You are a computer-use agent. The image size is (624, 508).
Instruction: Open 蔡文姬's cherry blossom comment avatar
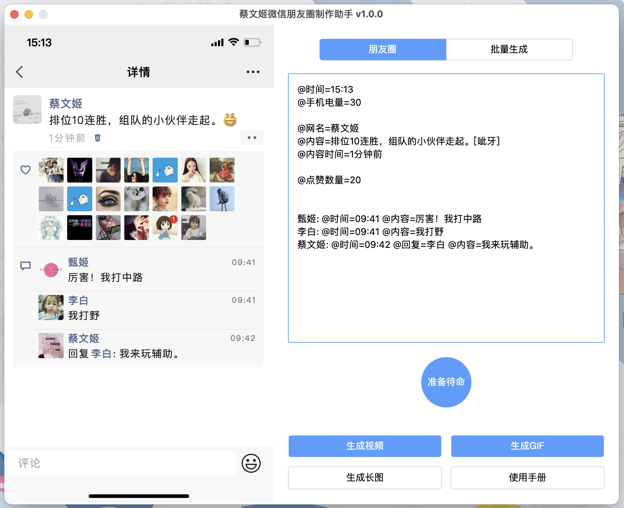pos(51,346)
